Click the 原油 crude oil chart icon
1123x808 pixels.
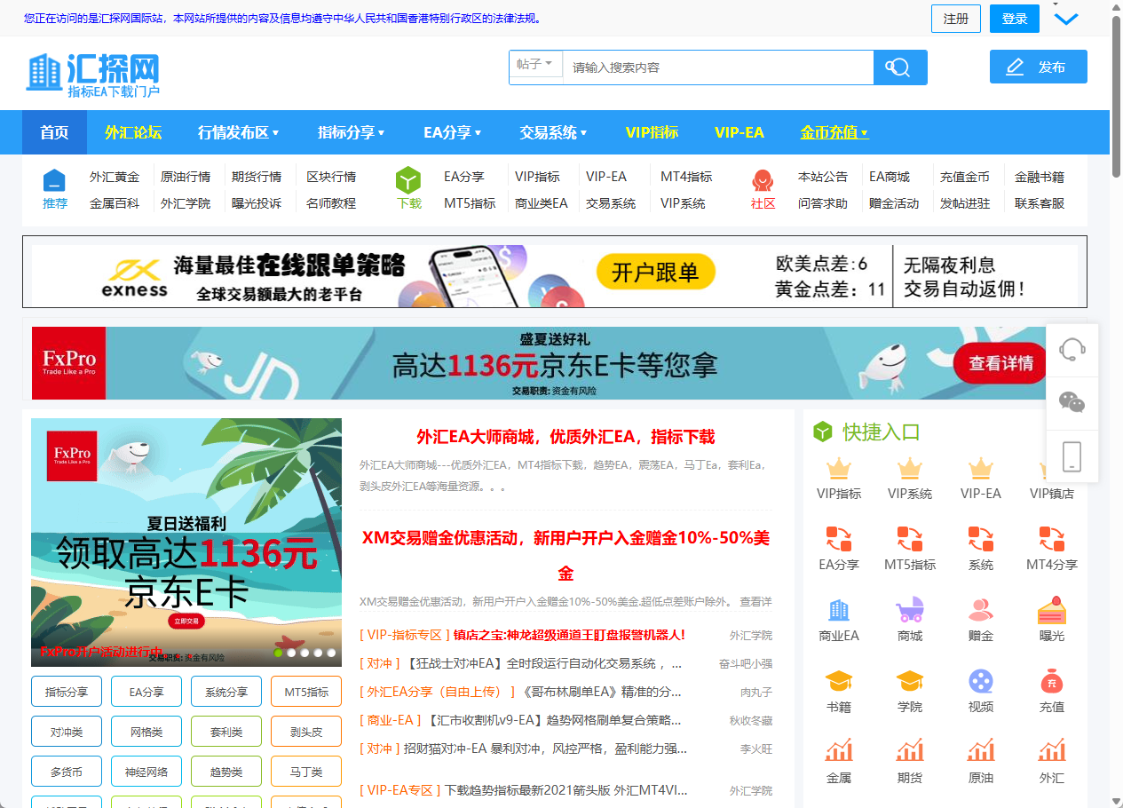(x=980, y=752)
